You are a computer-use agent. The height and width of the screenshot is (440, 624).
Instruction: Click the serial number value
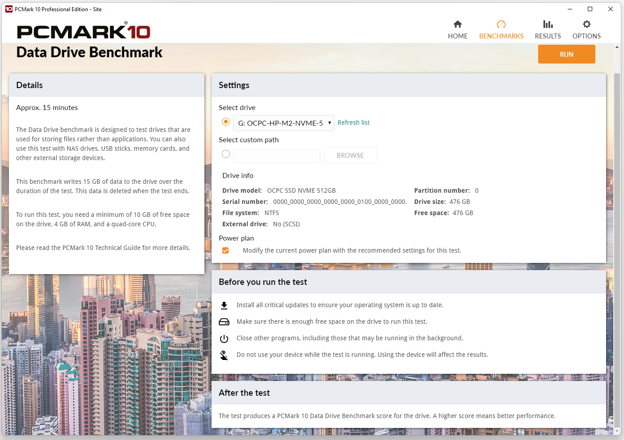[340, 202]
